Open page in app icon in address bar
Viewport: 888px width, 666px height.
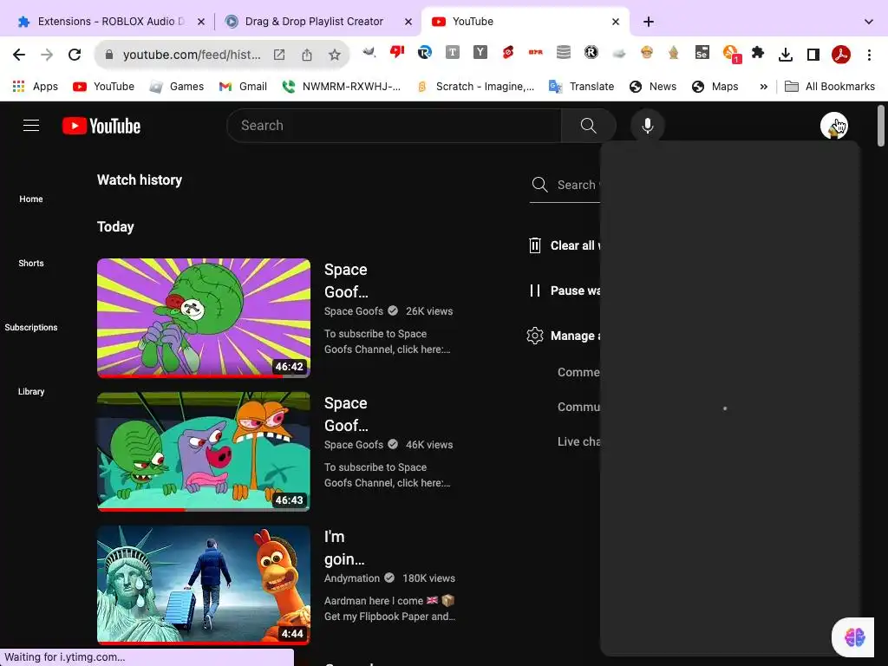tap(279, 55)
